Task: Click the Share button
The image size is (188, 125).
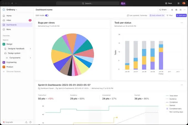Action: click(x=163, y=10)
